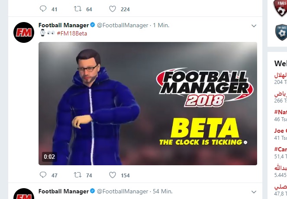Select the Joe C trending topic
The height and width of the screenshot is (199, 287).
coord(281,131)
